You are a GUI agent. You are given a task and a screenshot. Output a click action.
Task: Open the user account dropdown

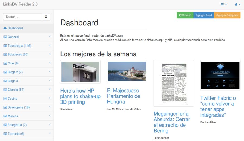tap(237, 4)
